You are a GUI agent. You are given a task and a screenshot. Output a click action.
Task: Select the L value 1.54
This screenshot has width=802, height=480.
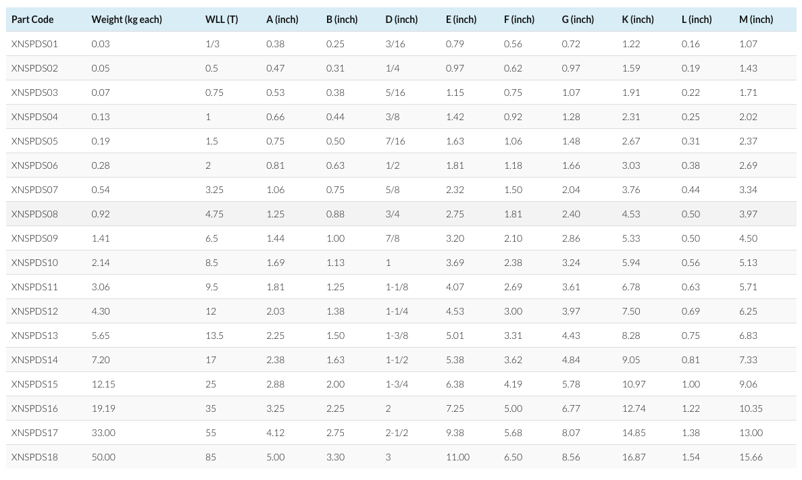pos(691,457)
